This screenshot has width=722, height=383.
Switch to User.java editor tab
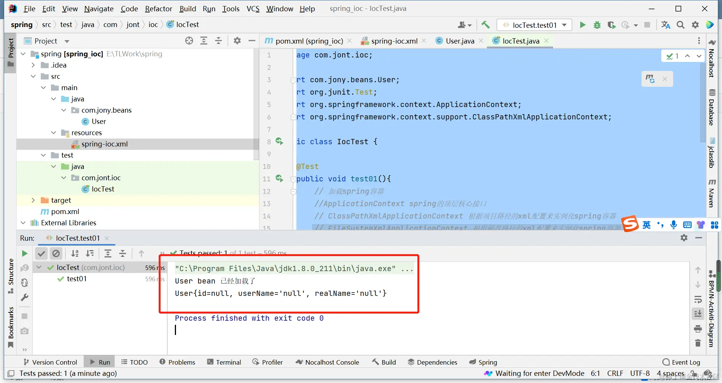point(460,41)
